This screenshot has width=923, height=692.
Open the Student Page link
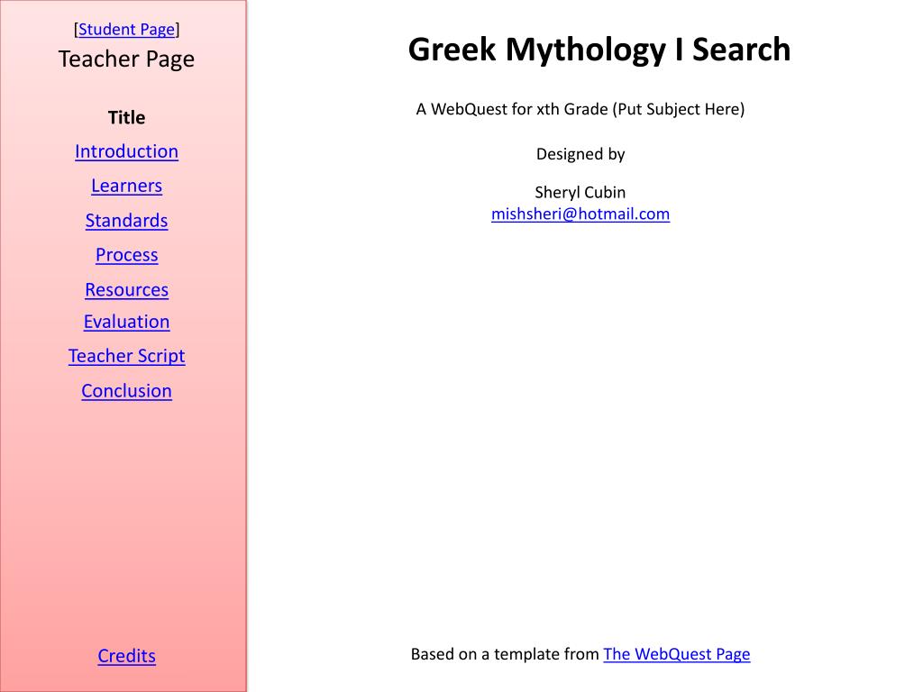(x=126, y=30)
